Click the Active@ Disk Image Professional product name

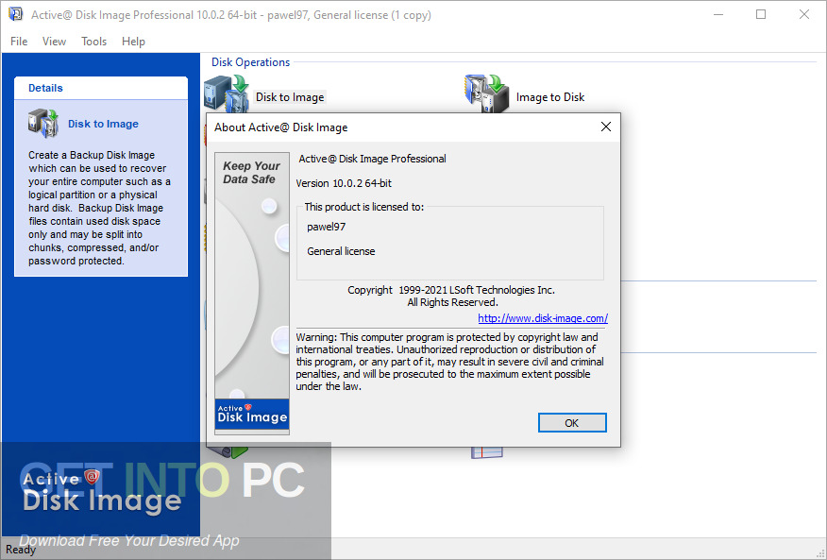coord(372,159)
